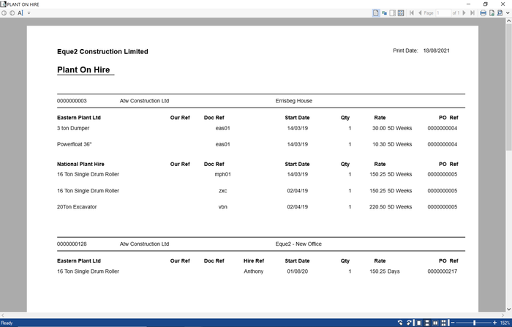Select the overlapping pages view icon
The height and width of the screenshot is (327, 512).
click(384, 13)
